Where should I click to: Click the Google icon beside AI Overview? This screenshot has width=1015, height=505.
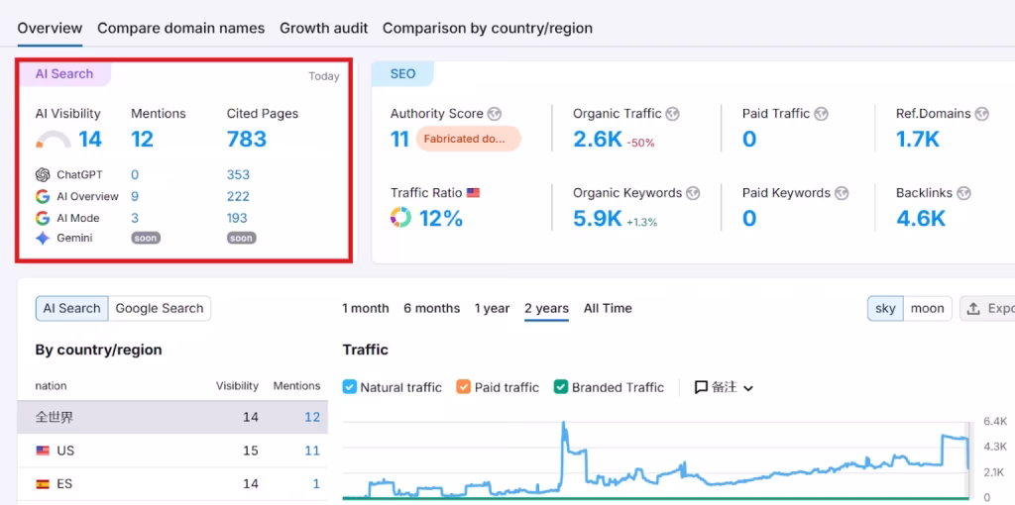pyautogui.click(x=43, y=197)
